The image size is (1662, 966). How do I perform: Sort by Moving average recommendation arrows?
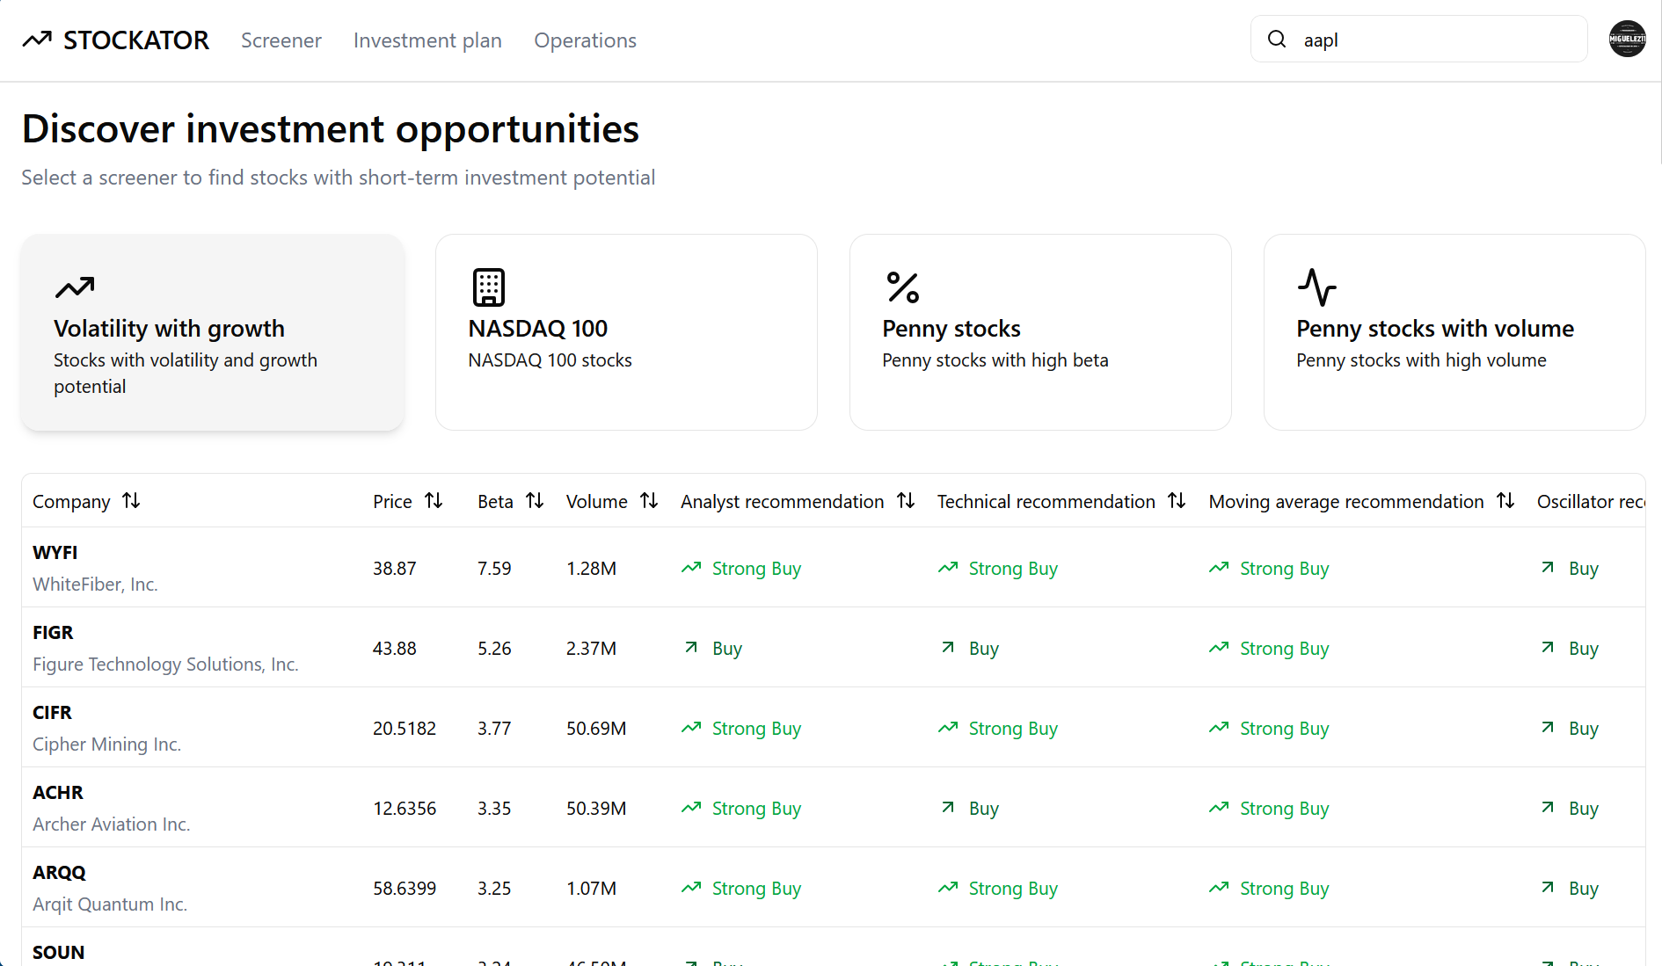(1505, 501)
